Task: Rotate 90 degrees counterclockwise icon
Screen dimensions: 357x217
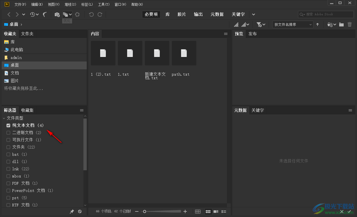Action: pos(91,14)
